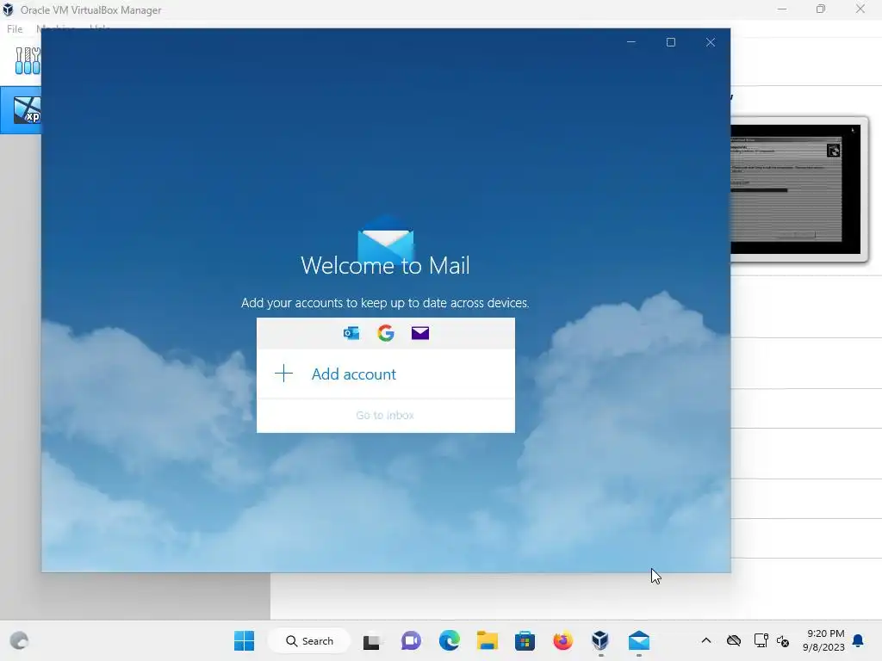Click the plus icon beside Add account
The image size is (882, 661).
[283, 374]
